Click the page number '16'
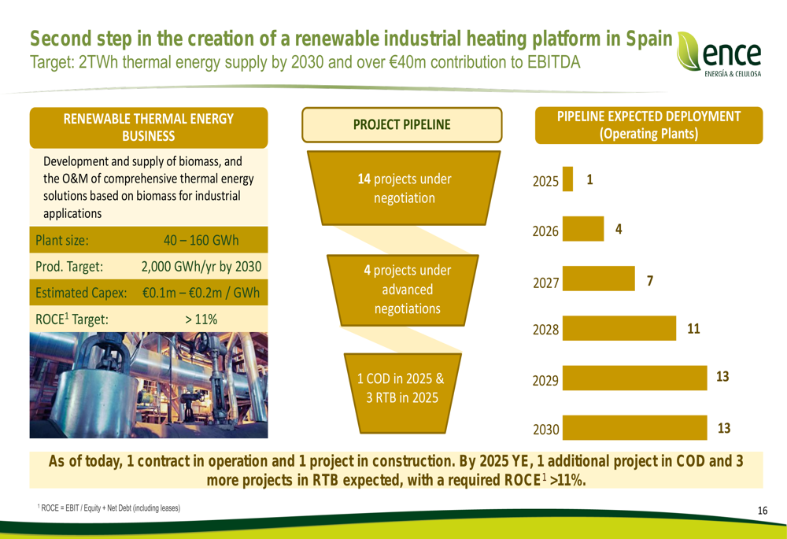 click(763, 511)
